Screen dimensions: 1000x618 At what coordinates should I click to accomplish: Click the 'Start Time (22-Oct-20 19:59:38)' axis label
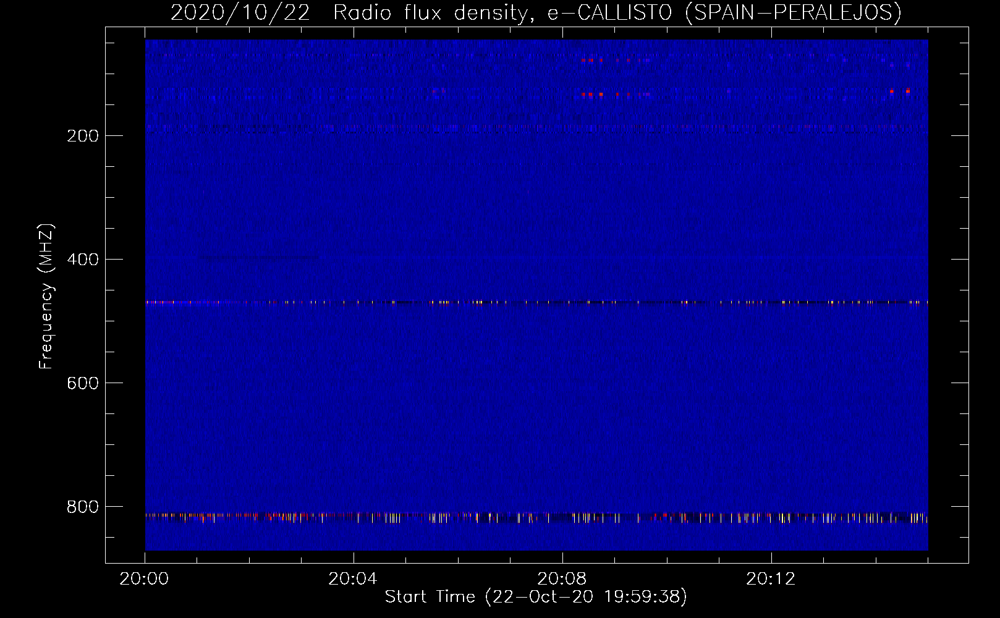(536, 597)
